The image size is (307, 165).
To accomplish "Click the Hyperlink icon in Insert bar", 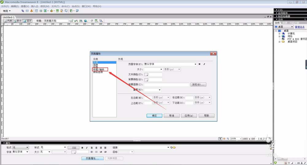I will [x=23, y=11].
